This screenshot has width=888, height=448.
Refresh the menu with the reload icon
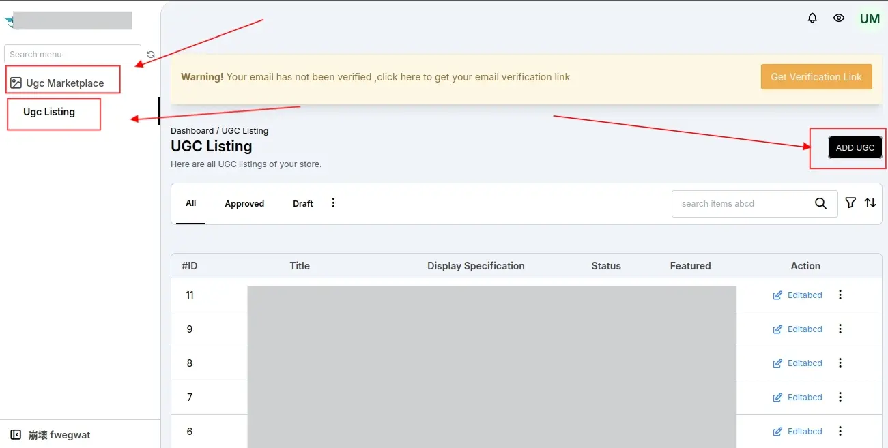coord(151,55)
